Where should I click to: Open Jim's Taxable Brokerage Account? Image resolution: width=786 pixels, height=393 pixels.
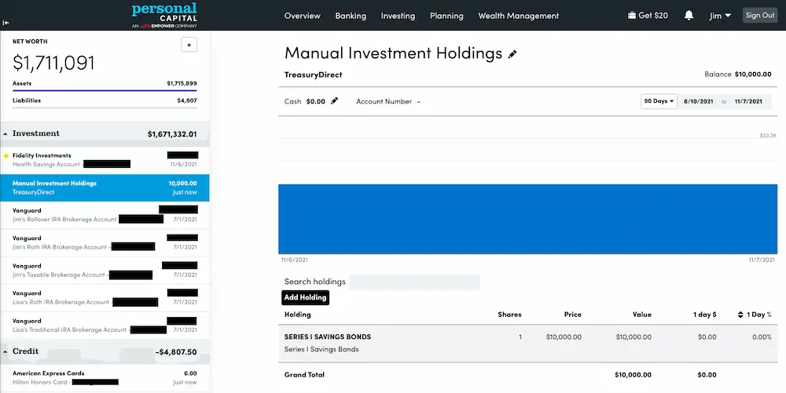(105, 270)
